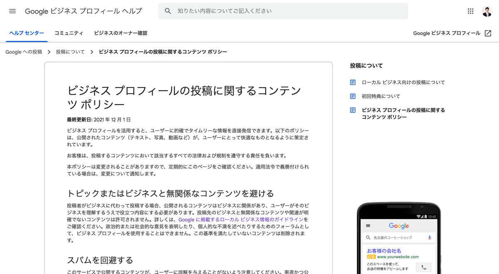Go to Google への投稿 breadcrumb
The height and width of the screenshot is (274, 499).
24,52
